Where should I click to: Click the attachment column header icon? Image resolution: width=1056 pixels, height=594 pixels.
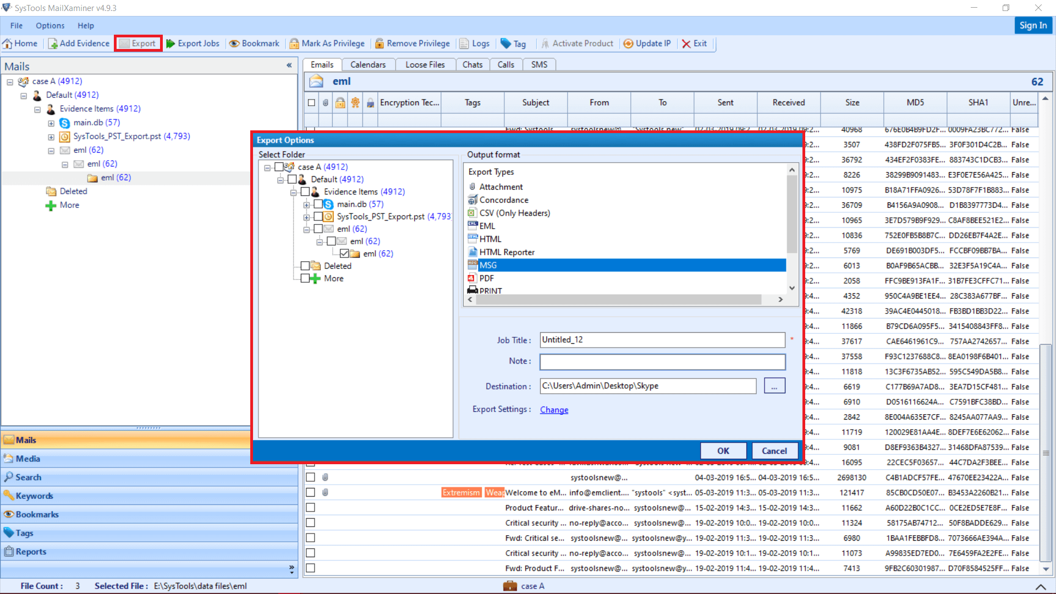tap(326, 102)
